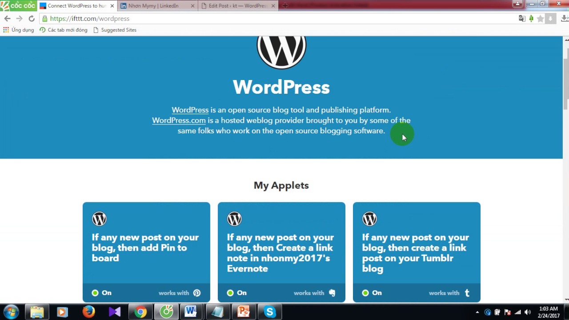Show hidden system tray icons arrow

[478, 312]
